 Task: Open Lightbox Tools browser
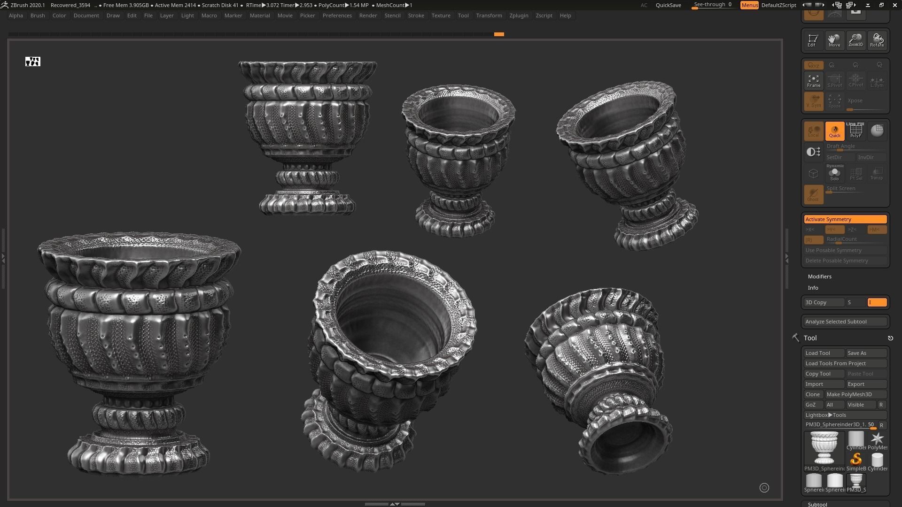click(x=845, y=415)
